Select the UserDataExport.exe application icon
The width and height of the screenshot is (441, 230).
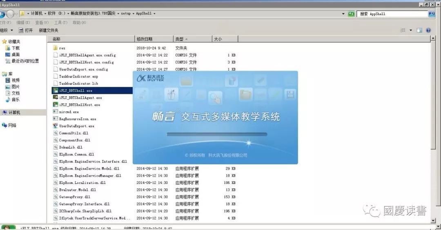point(56,126)
